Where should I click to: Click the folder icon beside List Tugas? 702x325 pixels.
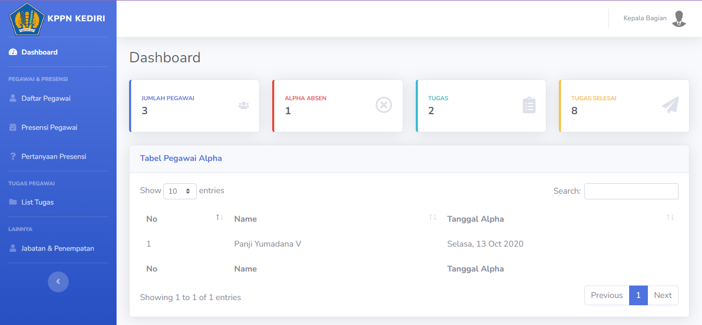(13, 202)
